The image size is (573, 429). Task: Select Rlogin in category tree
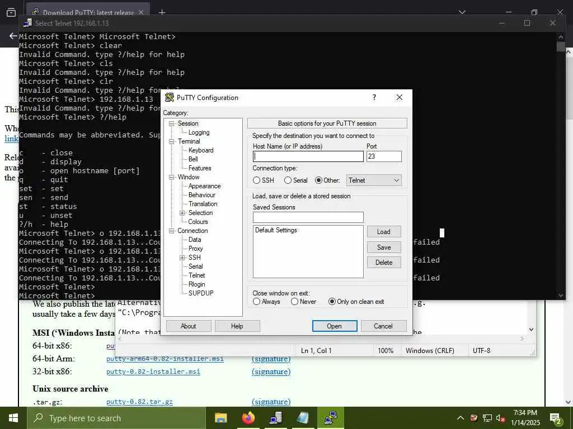tap(196, 284)
